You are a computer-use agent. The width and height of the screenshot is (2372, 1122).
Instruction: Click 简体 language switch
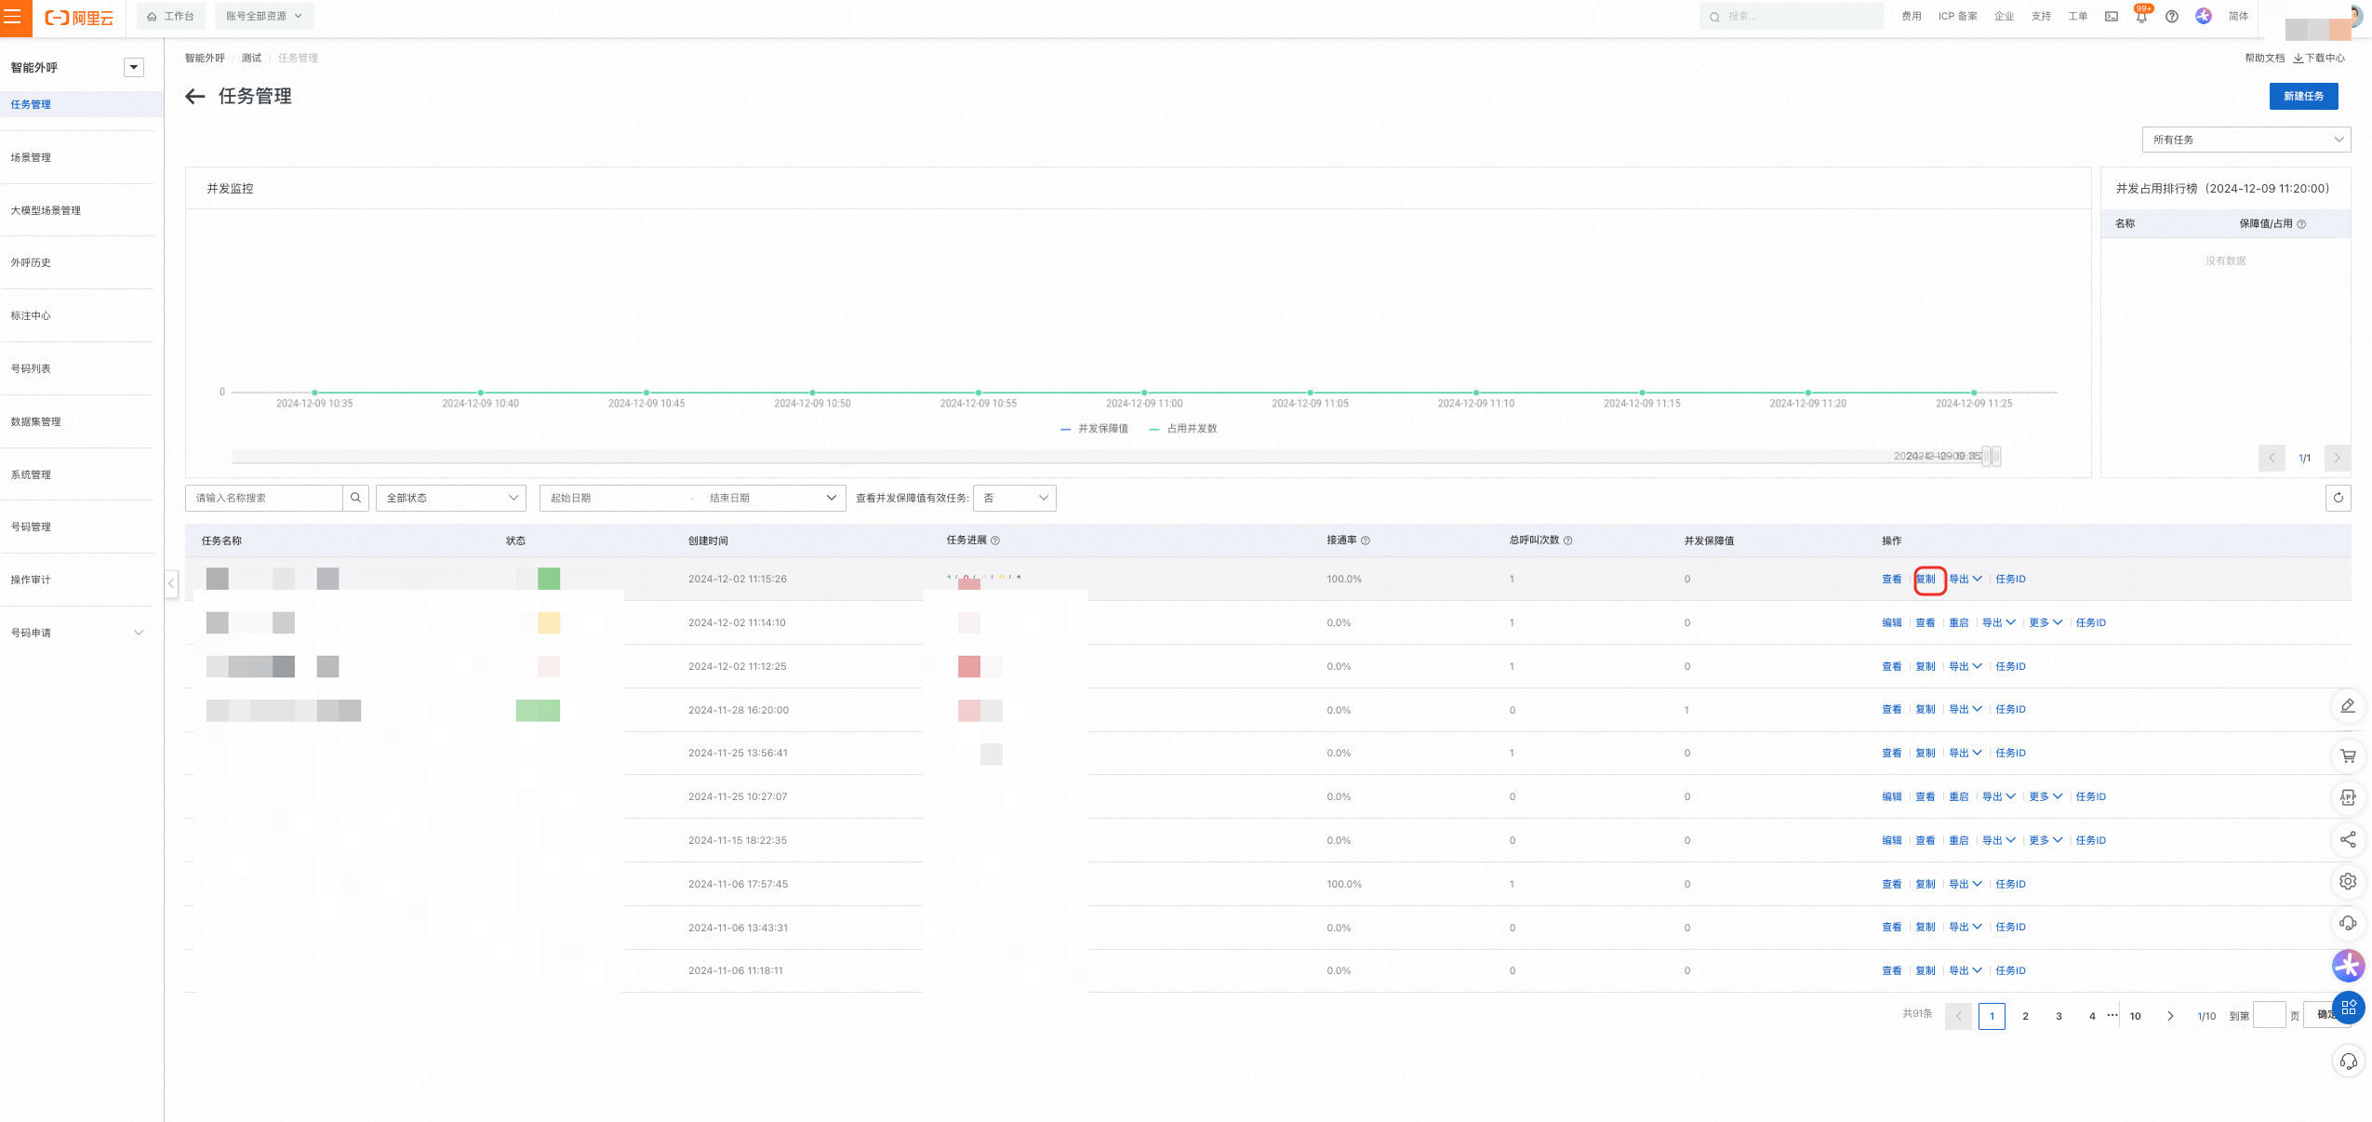[2238, 17]
